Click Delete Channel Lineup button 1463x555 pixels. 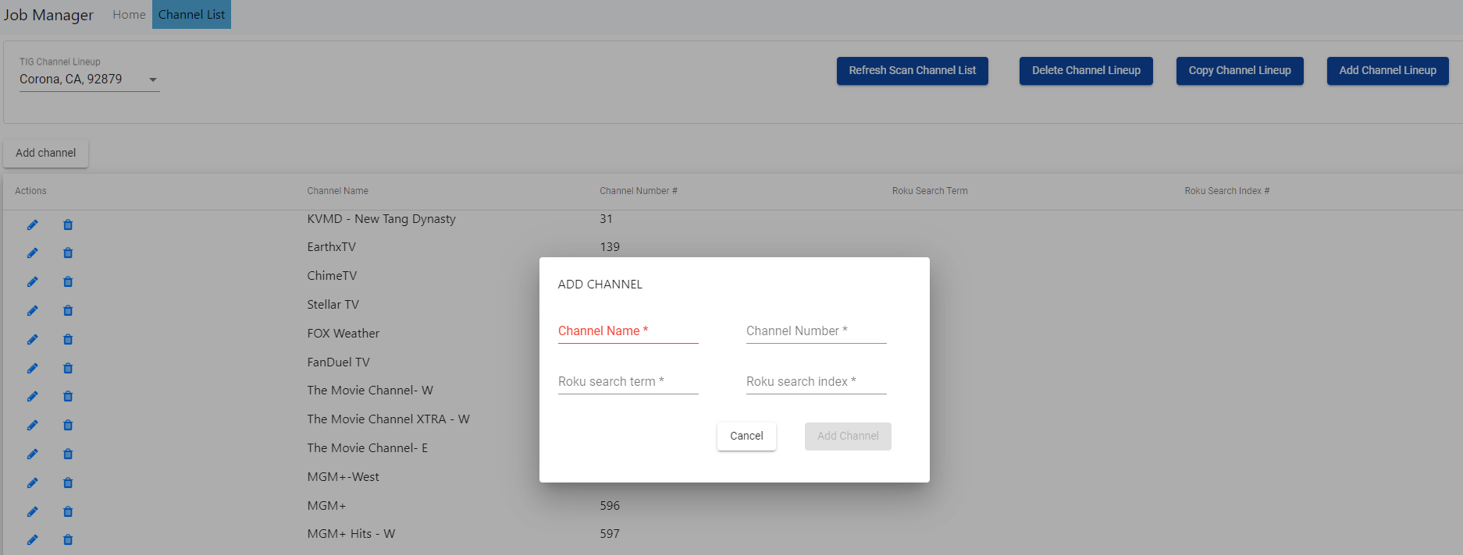tap(1086, 70)
